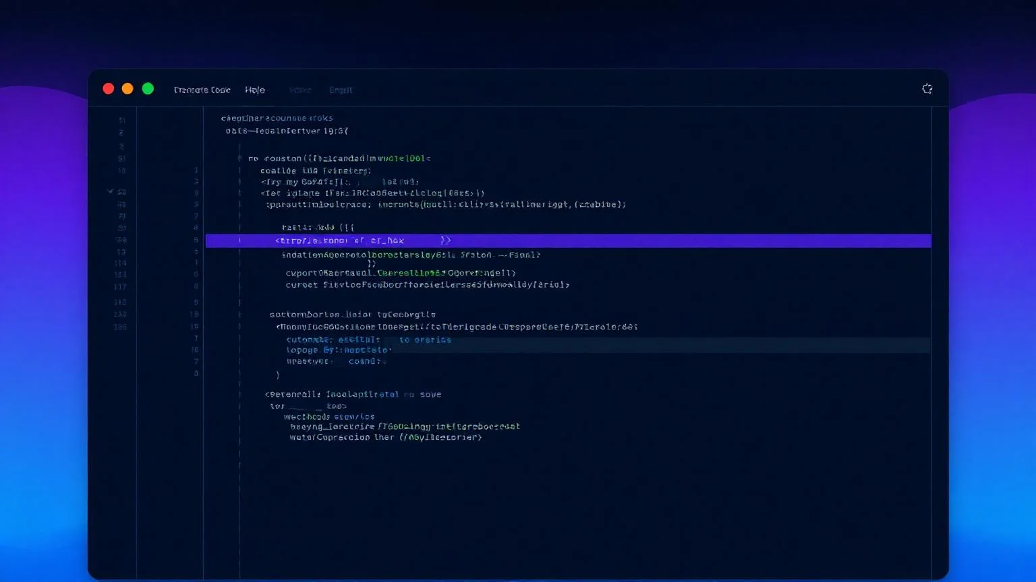Image resolution: width=1036 pixels, height=582 pixels.
Task: Select the last dimmed title-bar tab
Action: [x=341, y=90]
